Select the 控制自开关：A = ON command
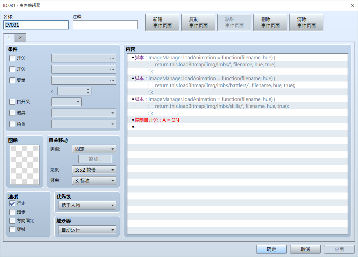This screenshot has width=358, height=257. [238, 120]
